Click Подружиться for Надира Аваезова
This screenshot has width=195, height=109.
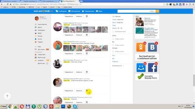tap(69, 35)
